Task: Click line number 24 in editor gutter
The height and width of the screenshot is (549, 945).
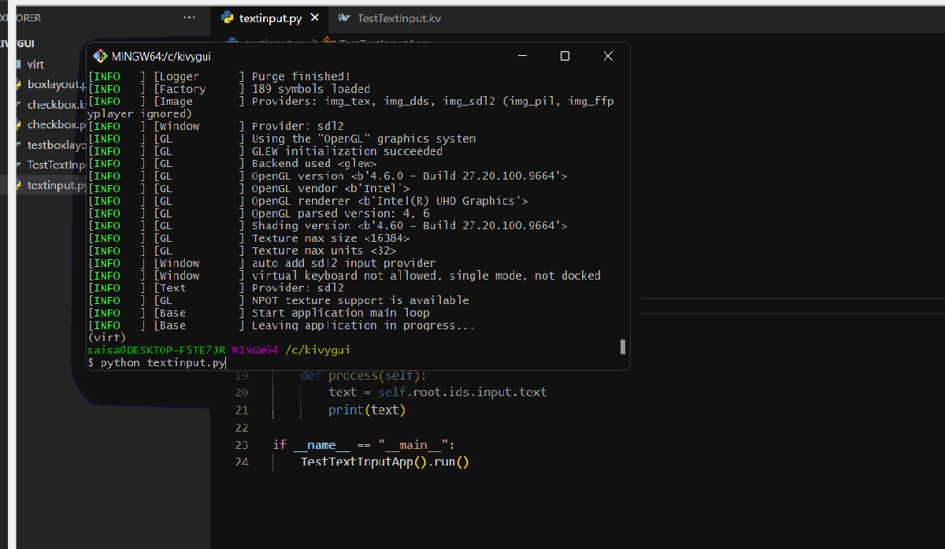Action: click(241, 462)
